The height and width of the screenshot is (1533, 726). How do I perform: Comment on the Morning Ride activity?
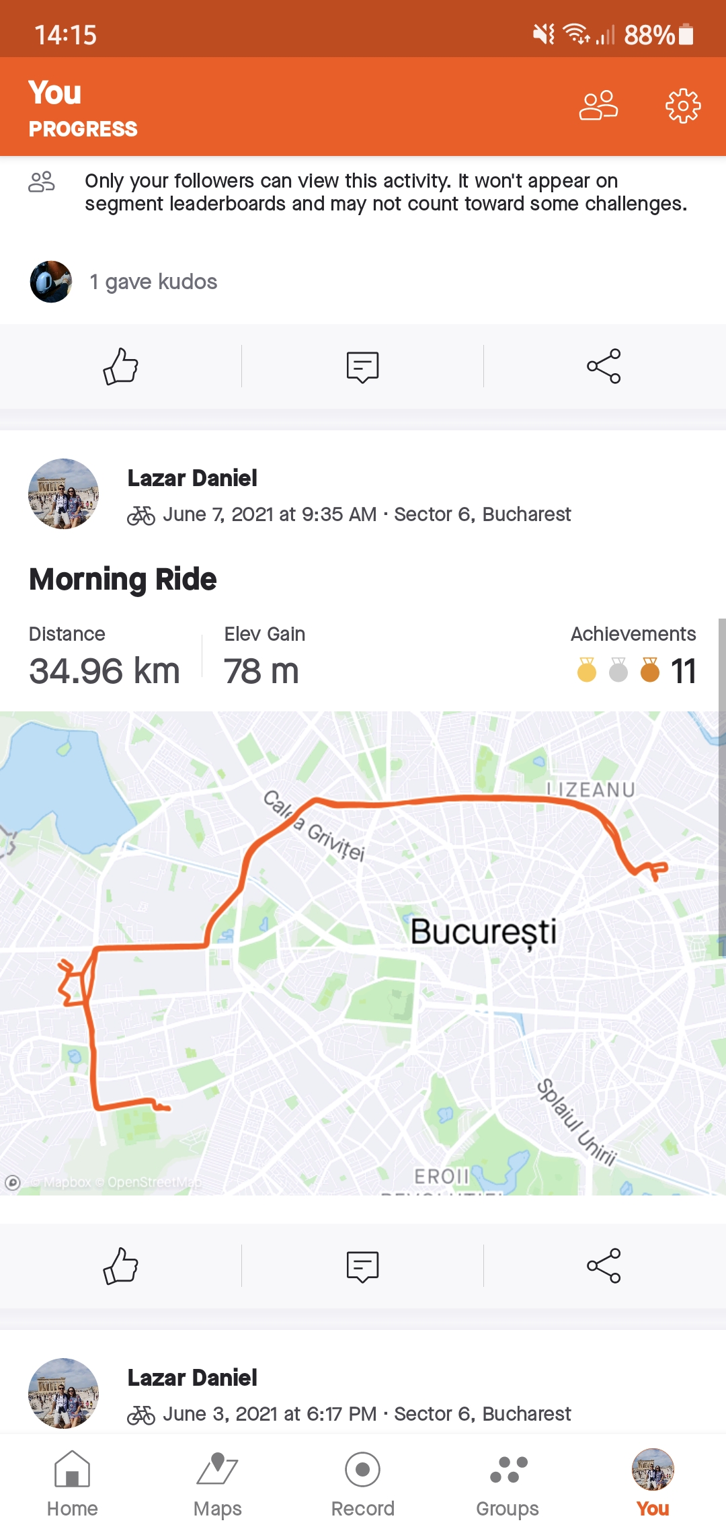pyautogui.click(x=362, y=1266)
